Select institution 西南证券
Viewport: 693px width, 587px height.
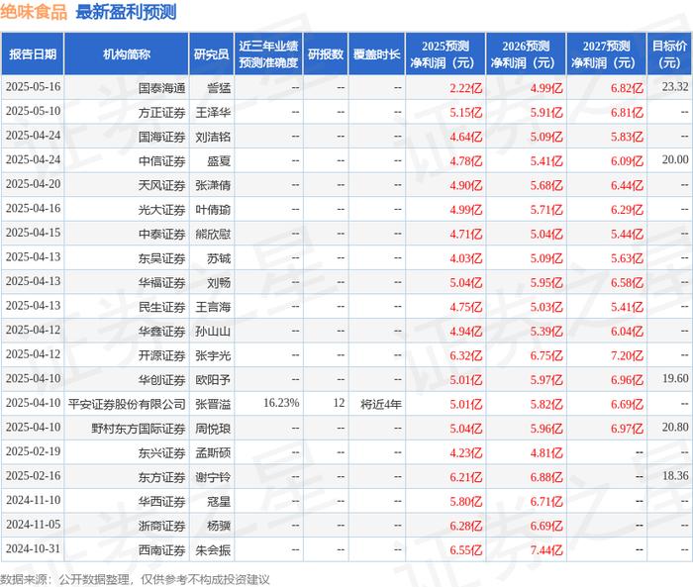coord(161,550)
